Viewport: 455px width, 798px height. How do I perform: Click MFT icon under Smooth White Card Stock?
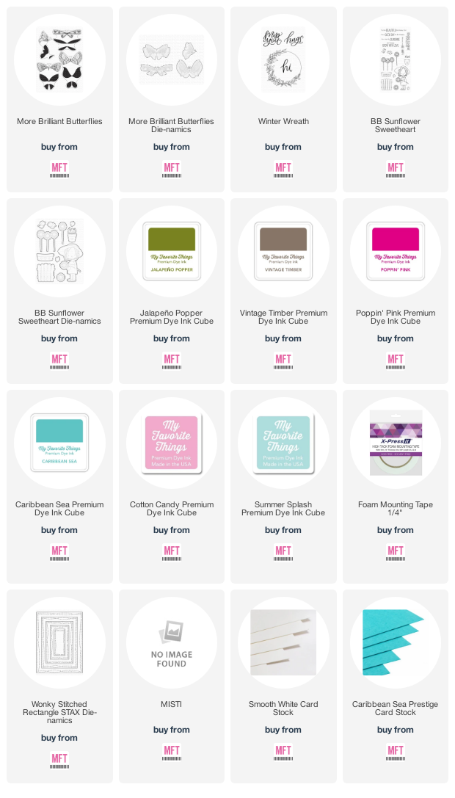[x=283, y=752]
